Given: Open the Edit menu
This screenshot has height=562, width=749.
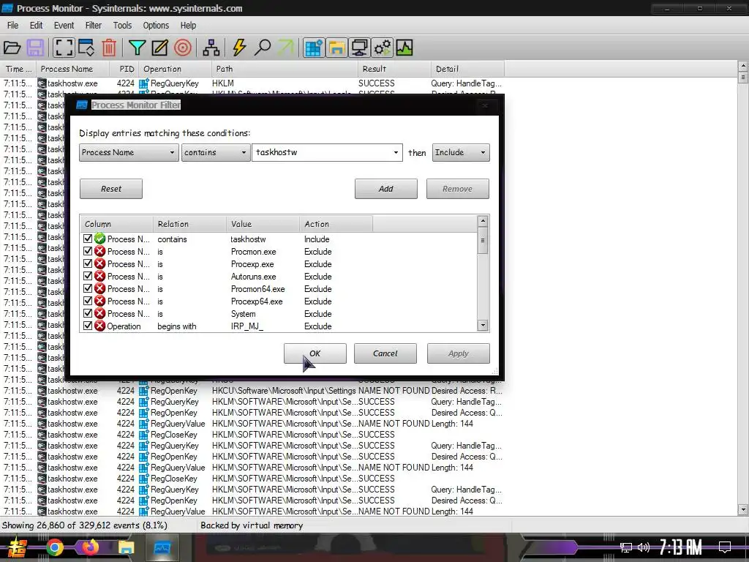Looking at the screenshot, I should (37, 26).
